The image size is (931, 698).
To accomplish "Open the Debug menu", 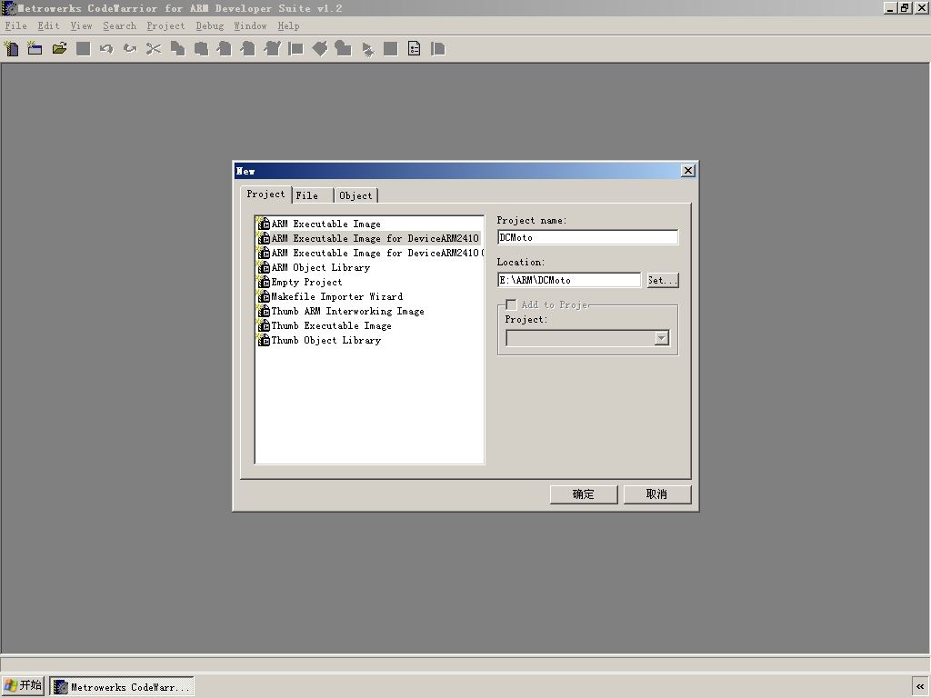I will [x=210, y=26].
